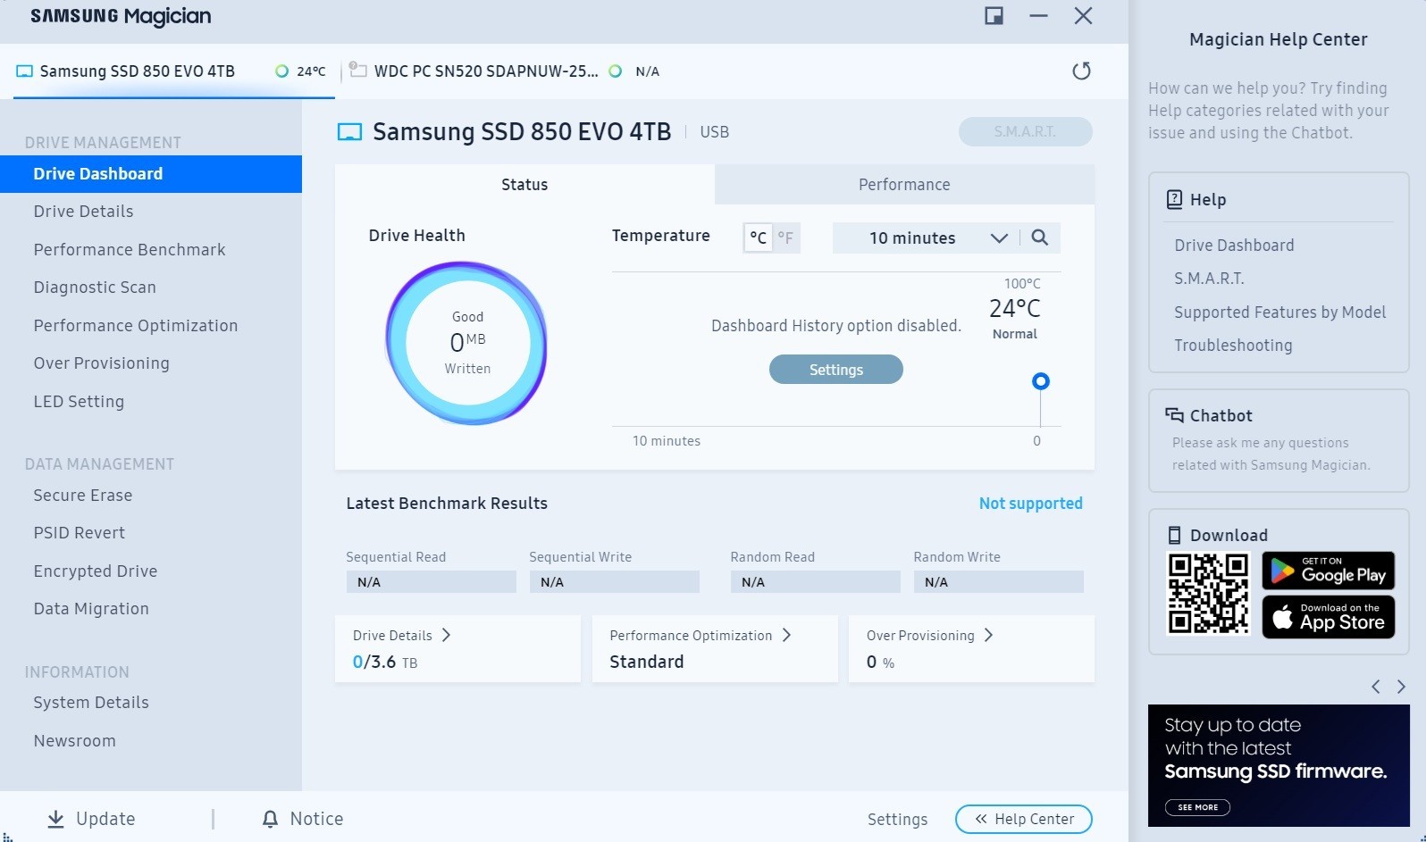Expand Performance Optimization card chevron
Viewport: 1426px width, 842px height.
click(786, 635)
